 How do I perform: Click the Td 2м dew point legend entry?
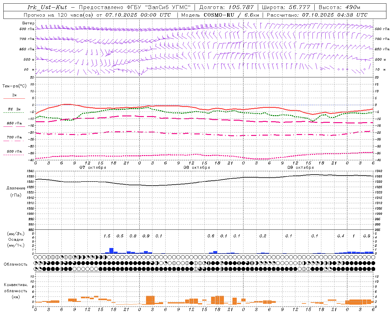(14, 110)
